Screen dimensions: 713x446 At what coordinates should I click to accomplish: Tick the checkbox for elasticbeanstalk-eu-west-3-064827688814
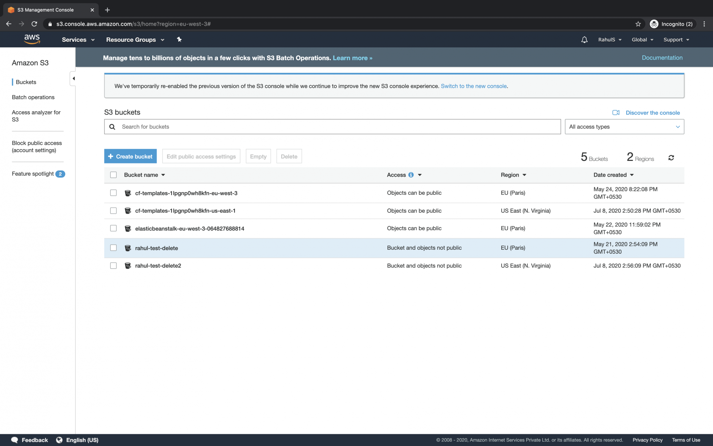tap(113, 228)
